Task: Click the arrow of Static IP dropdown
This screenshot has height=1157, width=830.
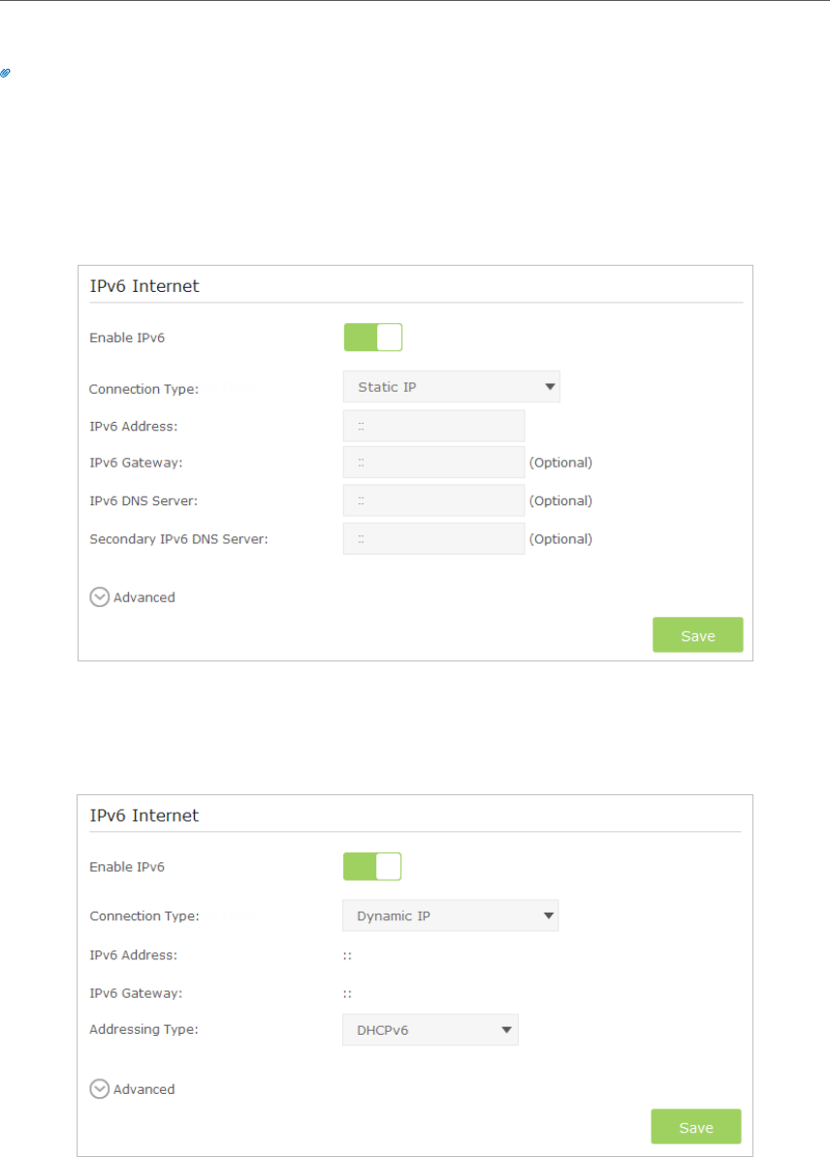Action: coord(550,387)
